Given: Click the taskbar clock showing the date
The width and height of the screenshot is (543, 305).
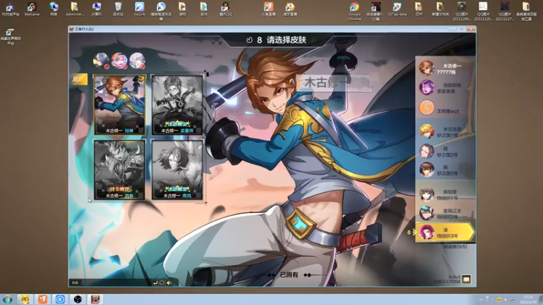Looking at the screenshot, I should (x=528, y=300).
